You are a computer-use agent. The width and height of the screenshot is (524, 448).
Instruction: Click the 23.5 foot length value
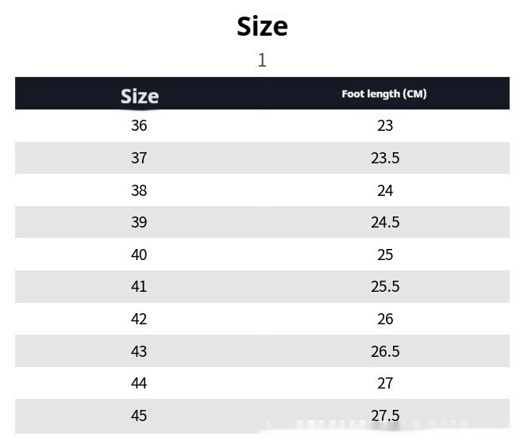pyautogui.click(x=385, y=158)
